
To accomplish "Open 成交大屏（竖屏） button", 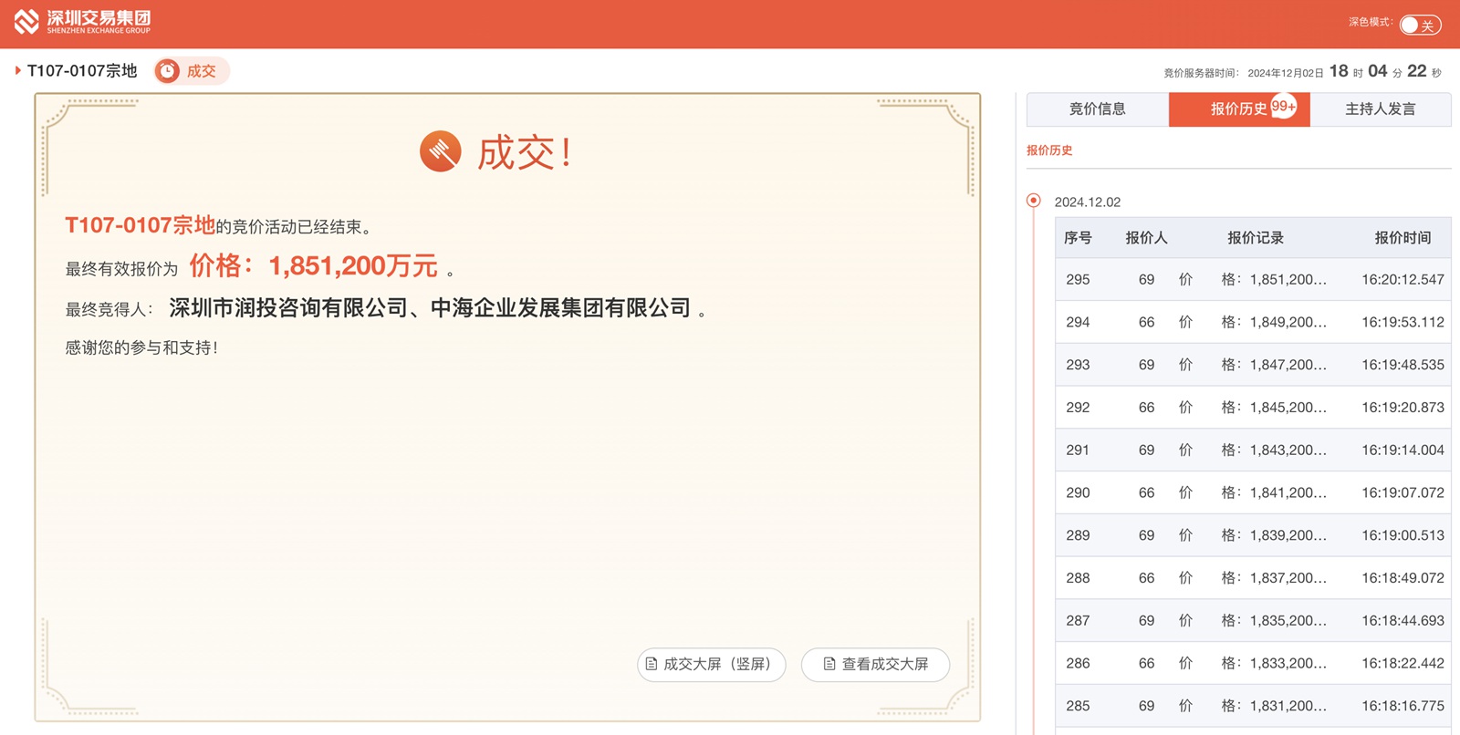I will (x=711, y=664).
